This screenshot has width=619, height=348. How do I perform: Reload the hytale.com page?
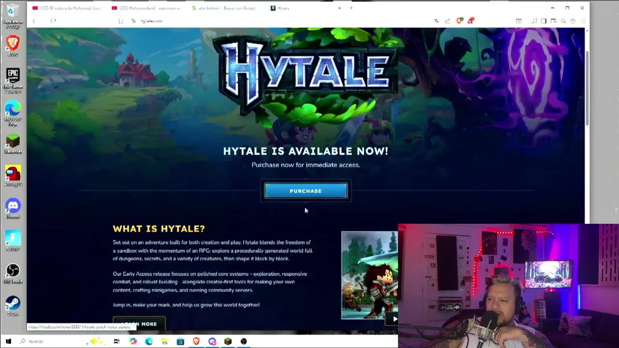53,21
